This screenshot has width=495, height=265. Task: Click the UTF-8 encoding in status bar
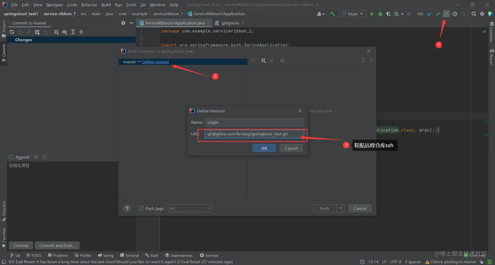(395, 262)
